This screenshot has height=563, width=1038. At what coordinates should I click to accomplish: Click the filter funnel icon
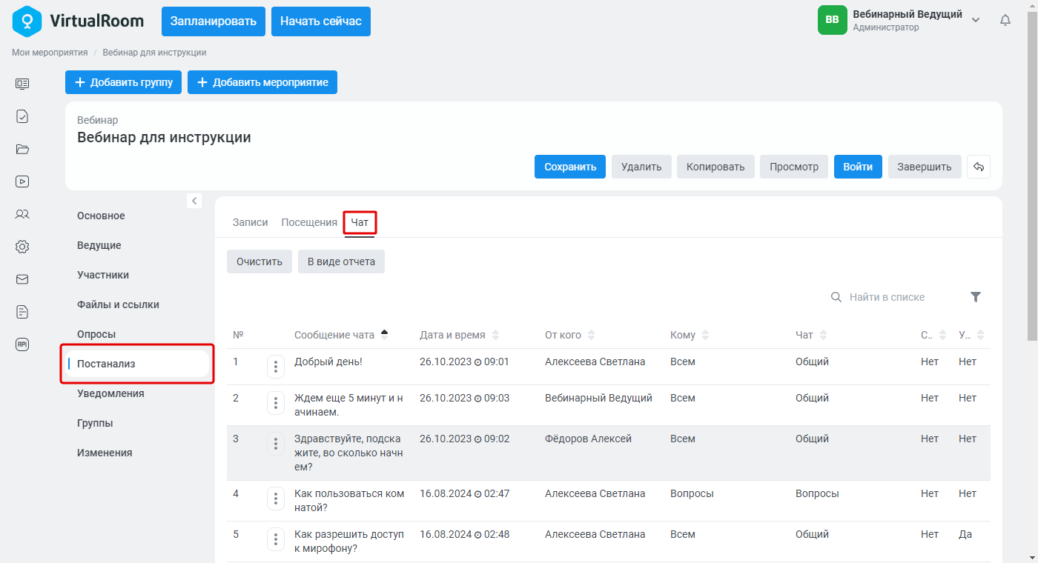[976, 297]
